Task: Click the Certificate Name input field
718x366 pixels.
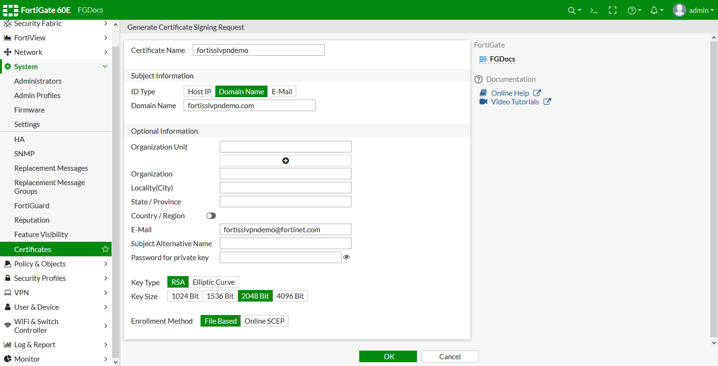Action: coord(258,50)
